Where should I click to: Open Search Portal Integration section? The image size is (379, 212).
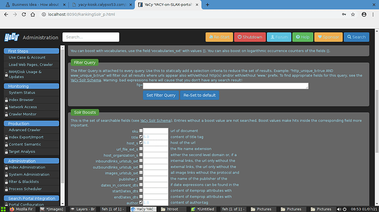31,198
